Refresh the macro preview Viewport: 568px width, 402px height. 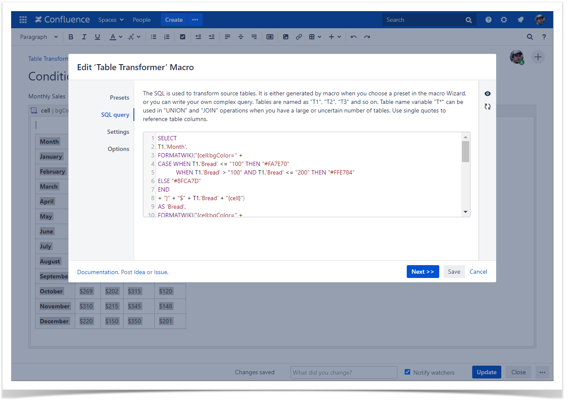click(488, 106)
